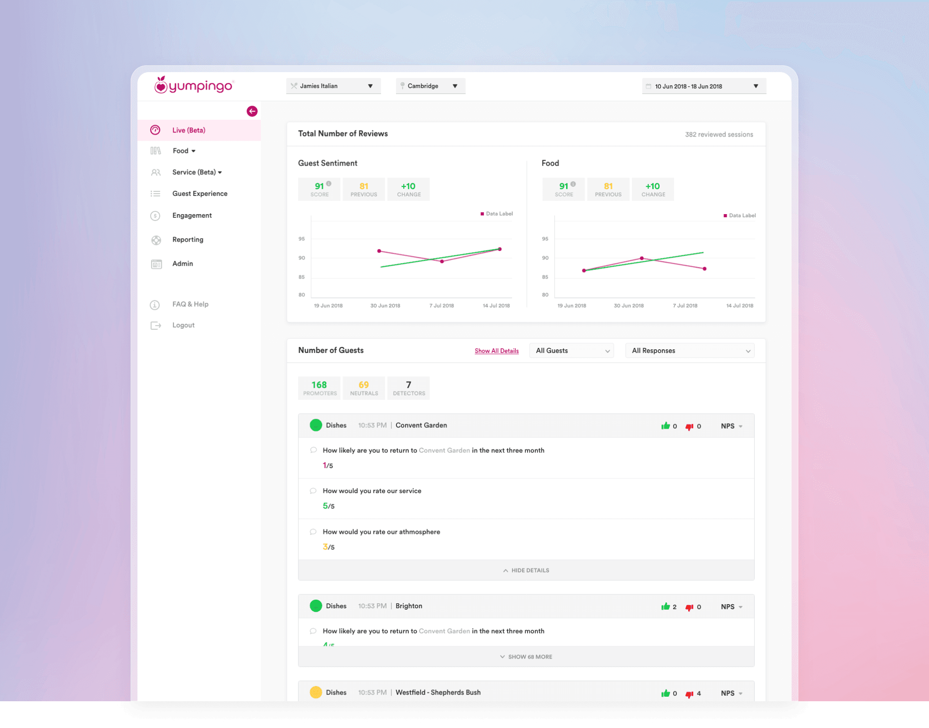The width and height of the screenshot is (929, 728).
Task: Expand the Food sidebar menu
Action: click(184, 151)
